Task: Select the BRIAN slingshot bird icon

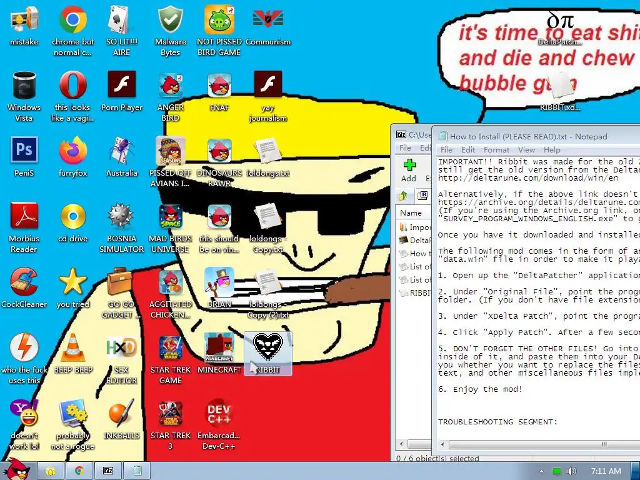Action: (219, 288)
